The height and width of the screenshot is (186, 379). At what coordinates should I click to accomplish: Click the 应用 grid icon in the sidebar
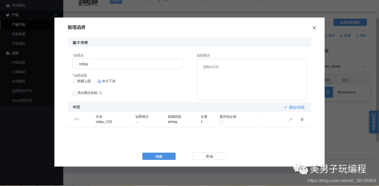[x=8, y=53]
